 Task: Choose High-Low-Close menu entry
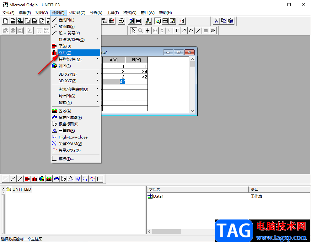pyautogui.click(x=76, y=137)
